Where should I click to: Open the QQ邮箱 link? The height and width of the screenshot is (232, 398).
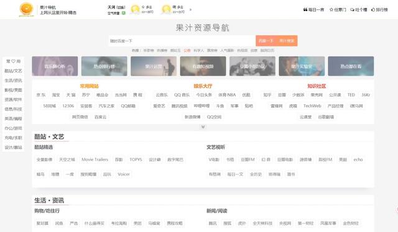128,106
